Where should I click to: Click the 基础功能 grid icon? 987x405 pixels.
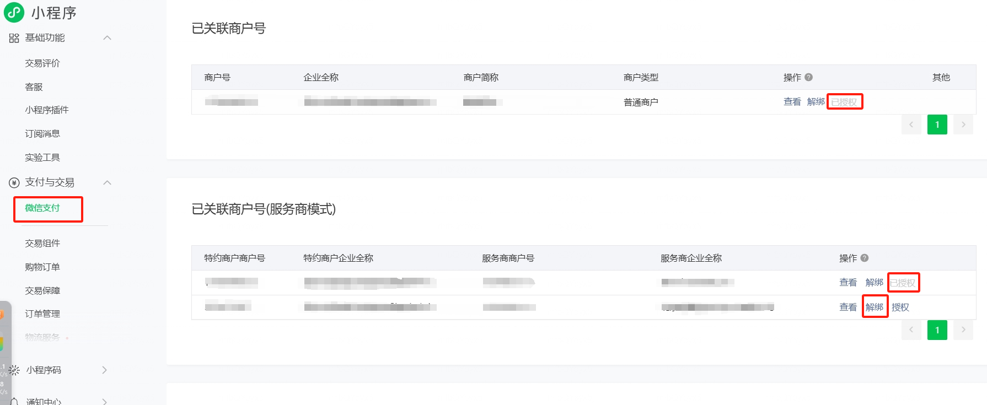point(14,38)
